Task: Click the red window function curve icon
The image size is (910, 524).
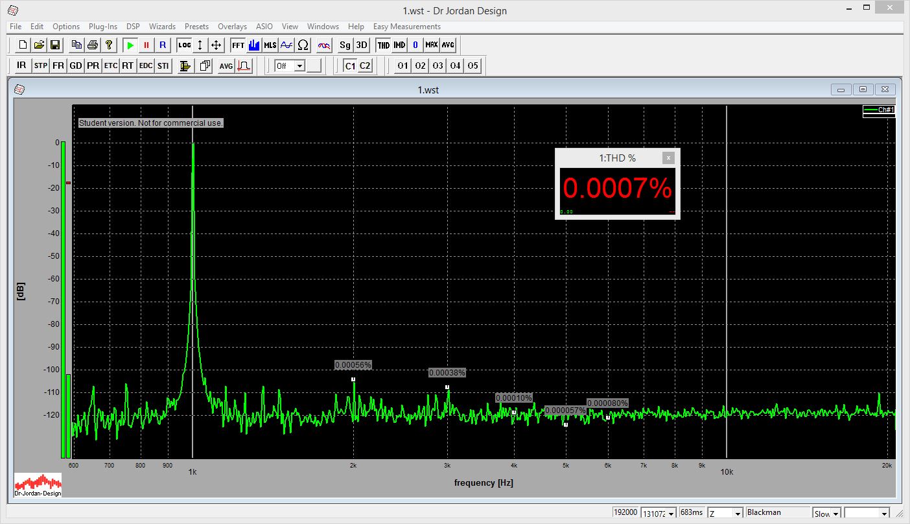Action: pos(244,65)
